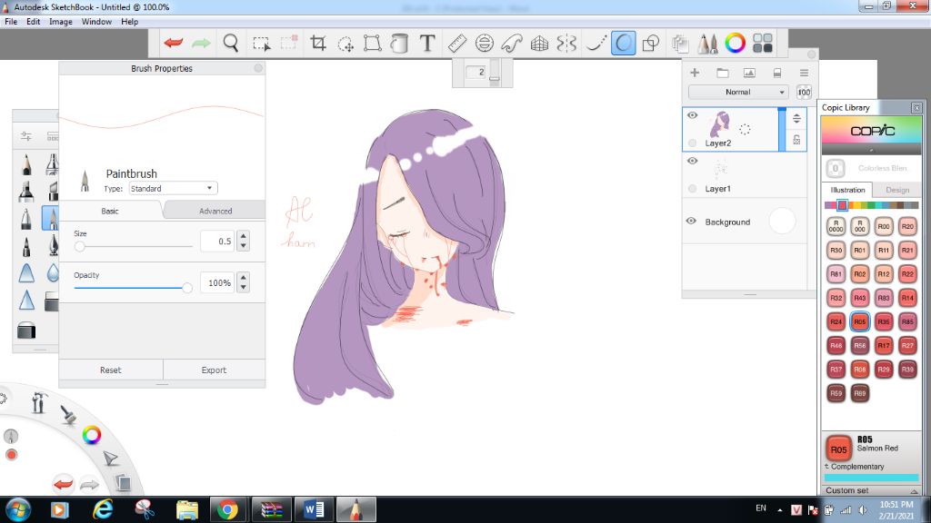Pick the Flood Fill bucket tool
931x523 pixels.
tap(400, 44)
